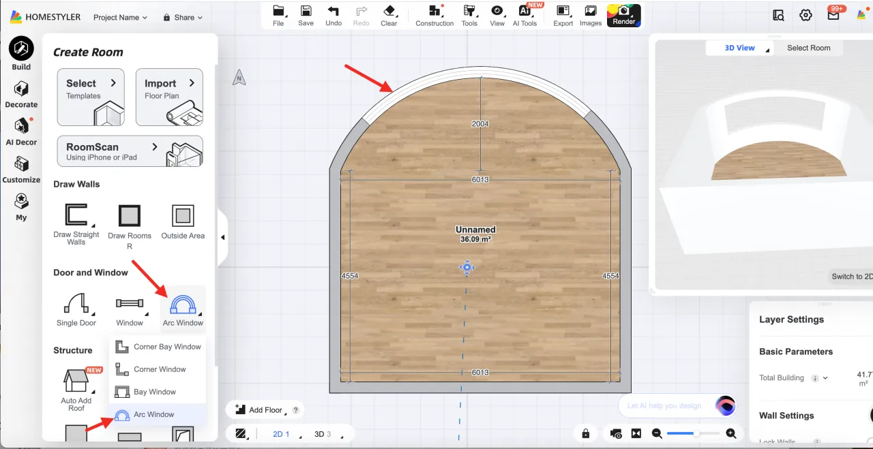
Task: Collapse the left Create Room panel
Action: click(222, 237)
